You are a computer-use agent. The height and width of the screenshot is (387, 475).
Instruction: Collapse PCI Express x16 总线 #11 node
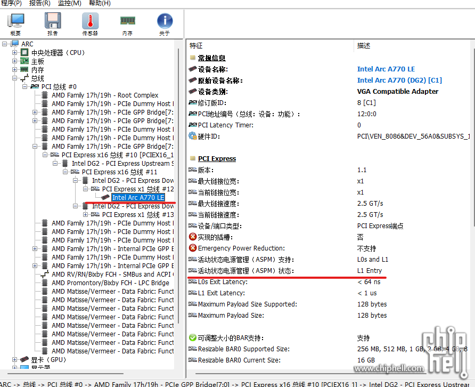click(65, 172)
